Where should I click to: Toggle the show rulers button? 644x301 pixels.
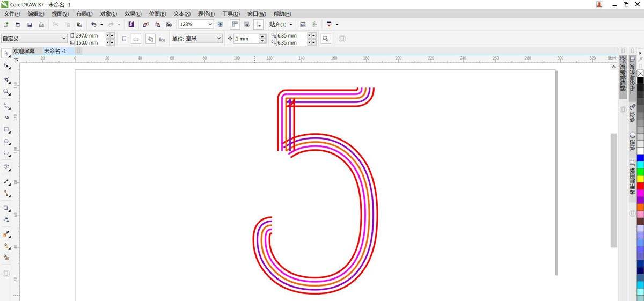tap(235, 25)
